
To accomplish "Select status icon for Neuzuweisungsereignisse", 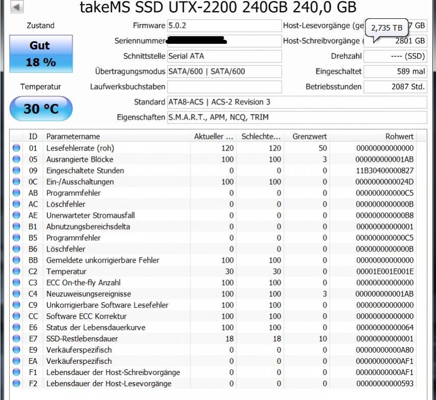I will tap(16, 293).
